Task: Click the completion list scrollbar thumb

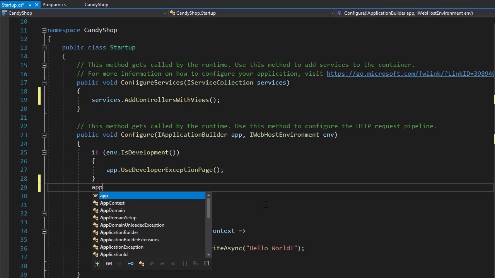Action: coord(208,208)
